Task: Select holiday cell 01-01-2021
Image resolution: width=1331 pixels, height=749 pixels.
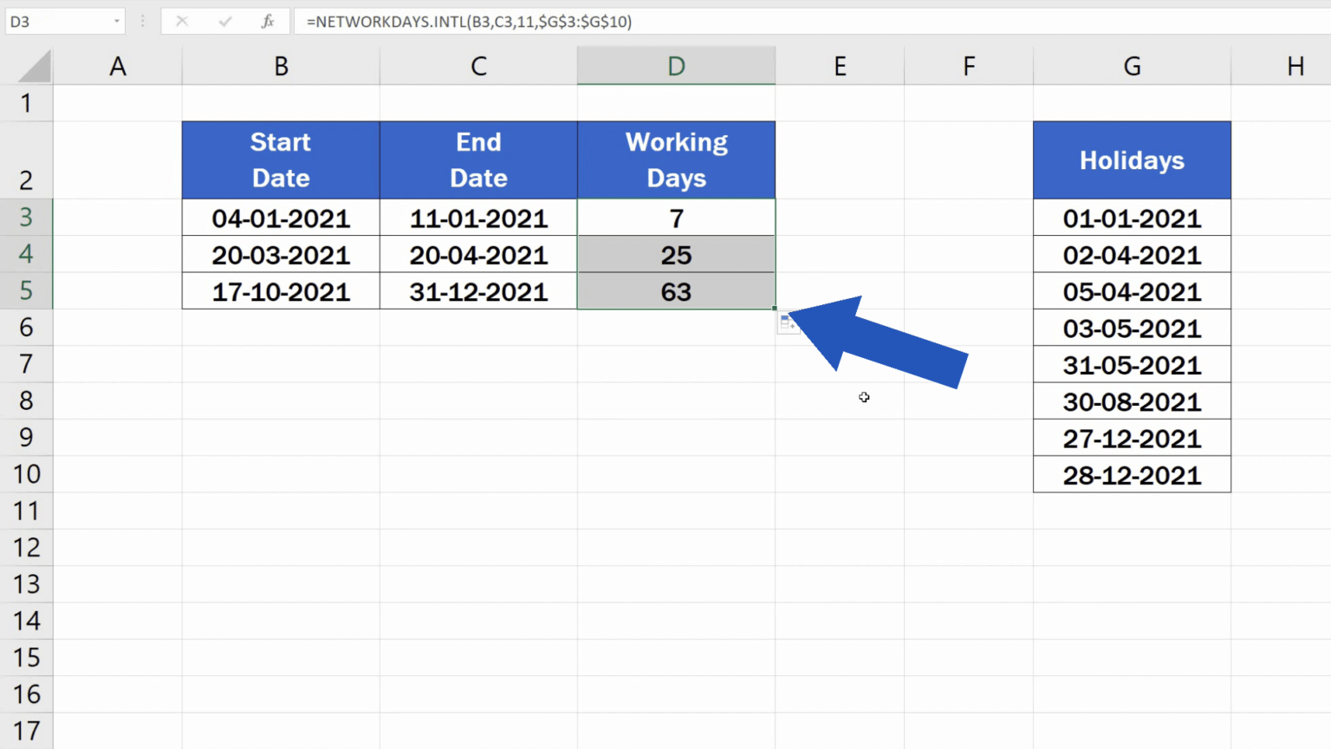Action: pos(1132,218)
